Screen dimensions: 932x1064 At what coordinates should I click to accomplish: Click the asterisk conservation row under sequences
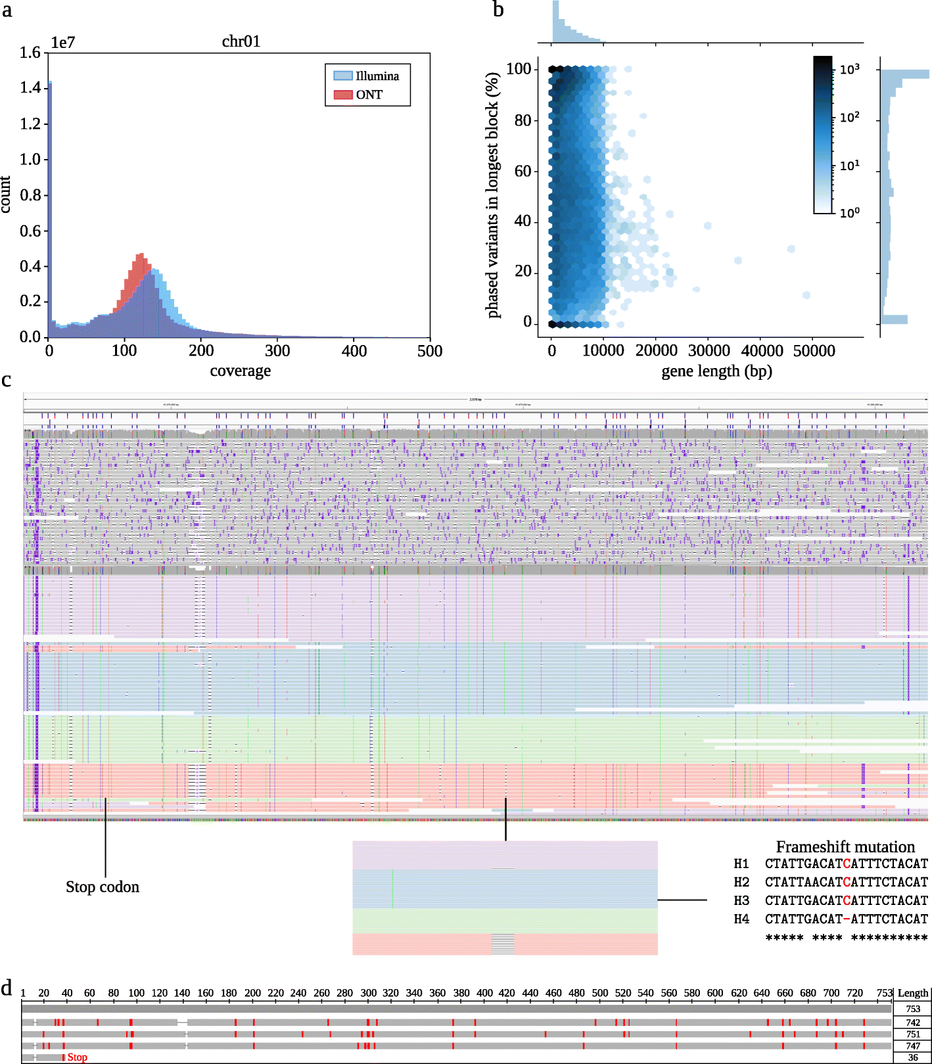tap(847, 938)
